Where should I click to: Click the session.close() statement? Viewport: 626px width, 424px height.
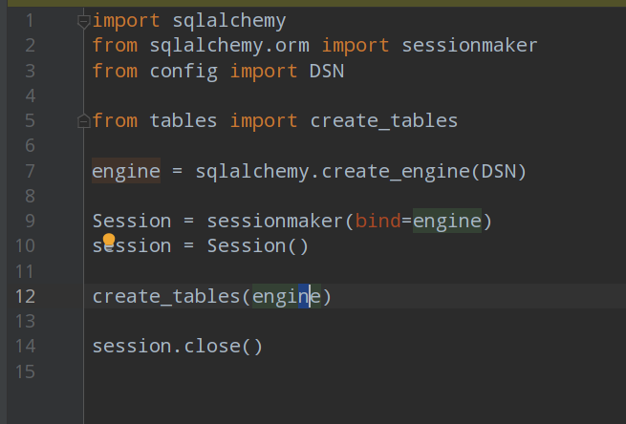[177, 346]
